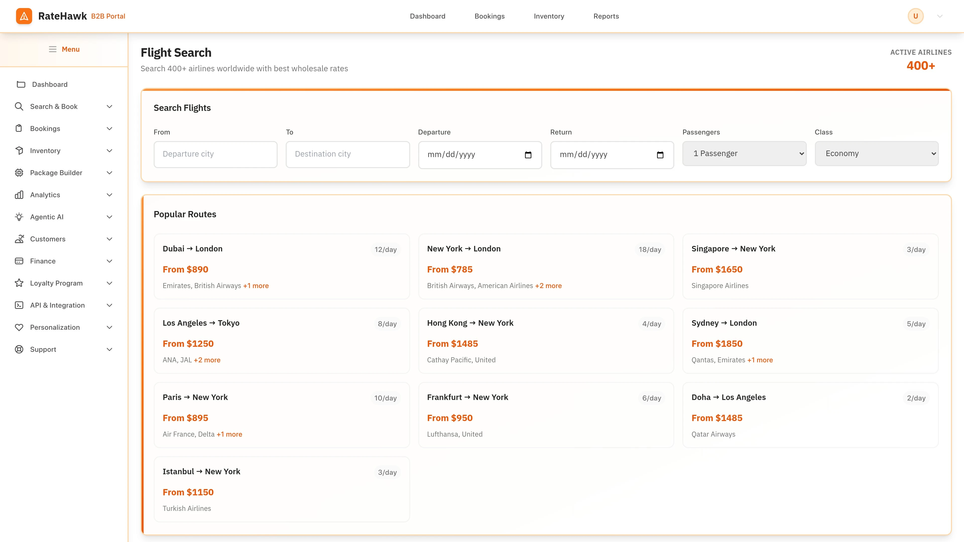Select the Search & Book magnifier icon
The width and height of the screenshot is (964, 542).
pos(19,106)
